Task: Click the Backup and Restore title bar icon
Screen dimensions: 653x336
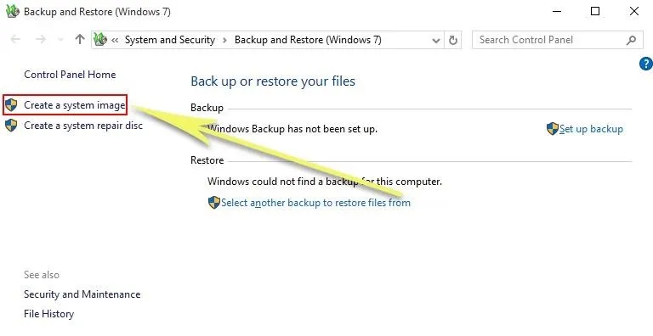Action: (13, 11)
